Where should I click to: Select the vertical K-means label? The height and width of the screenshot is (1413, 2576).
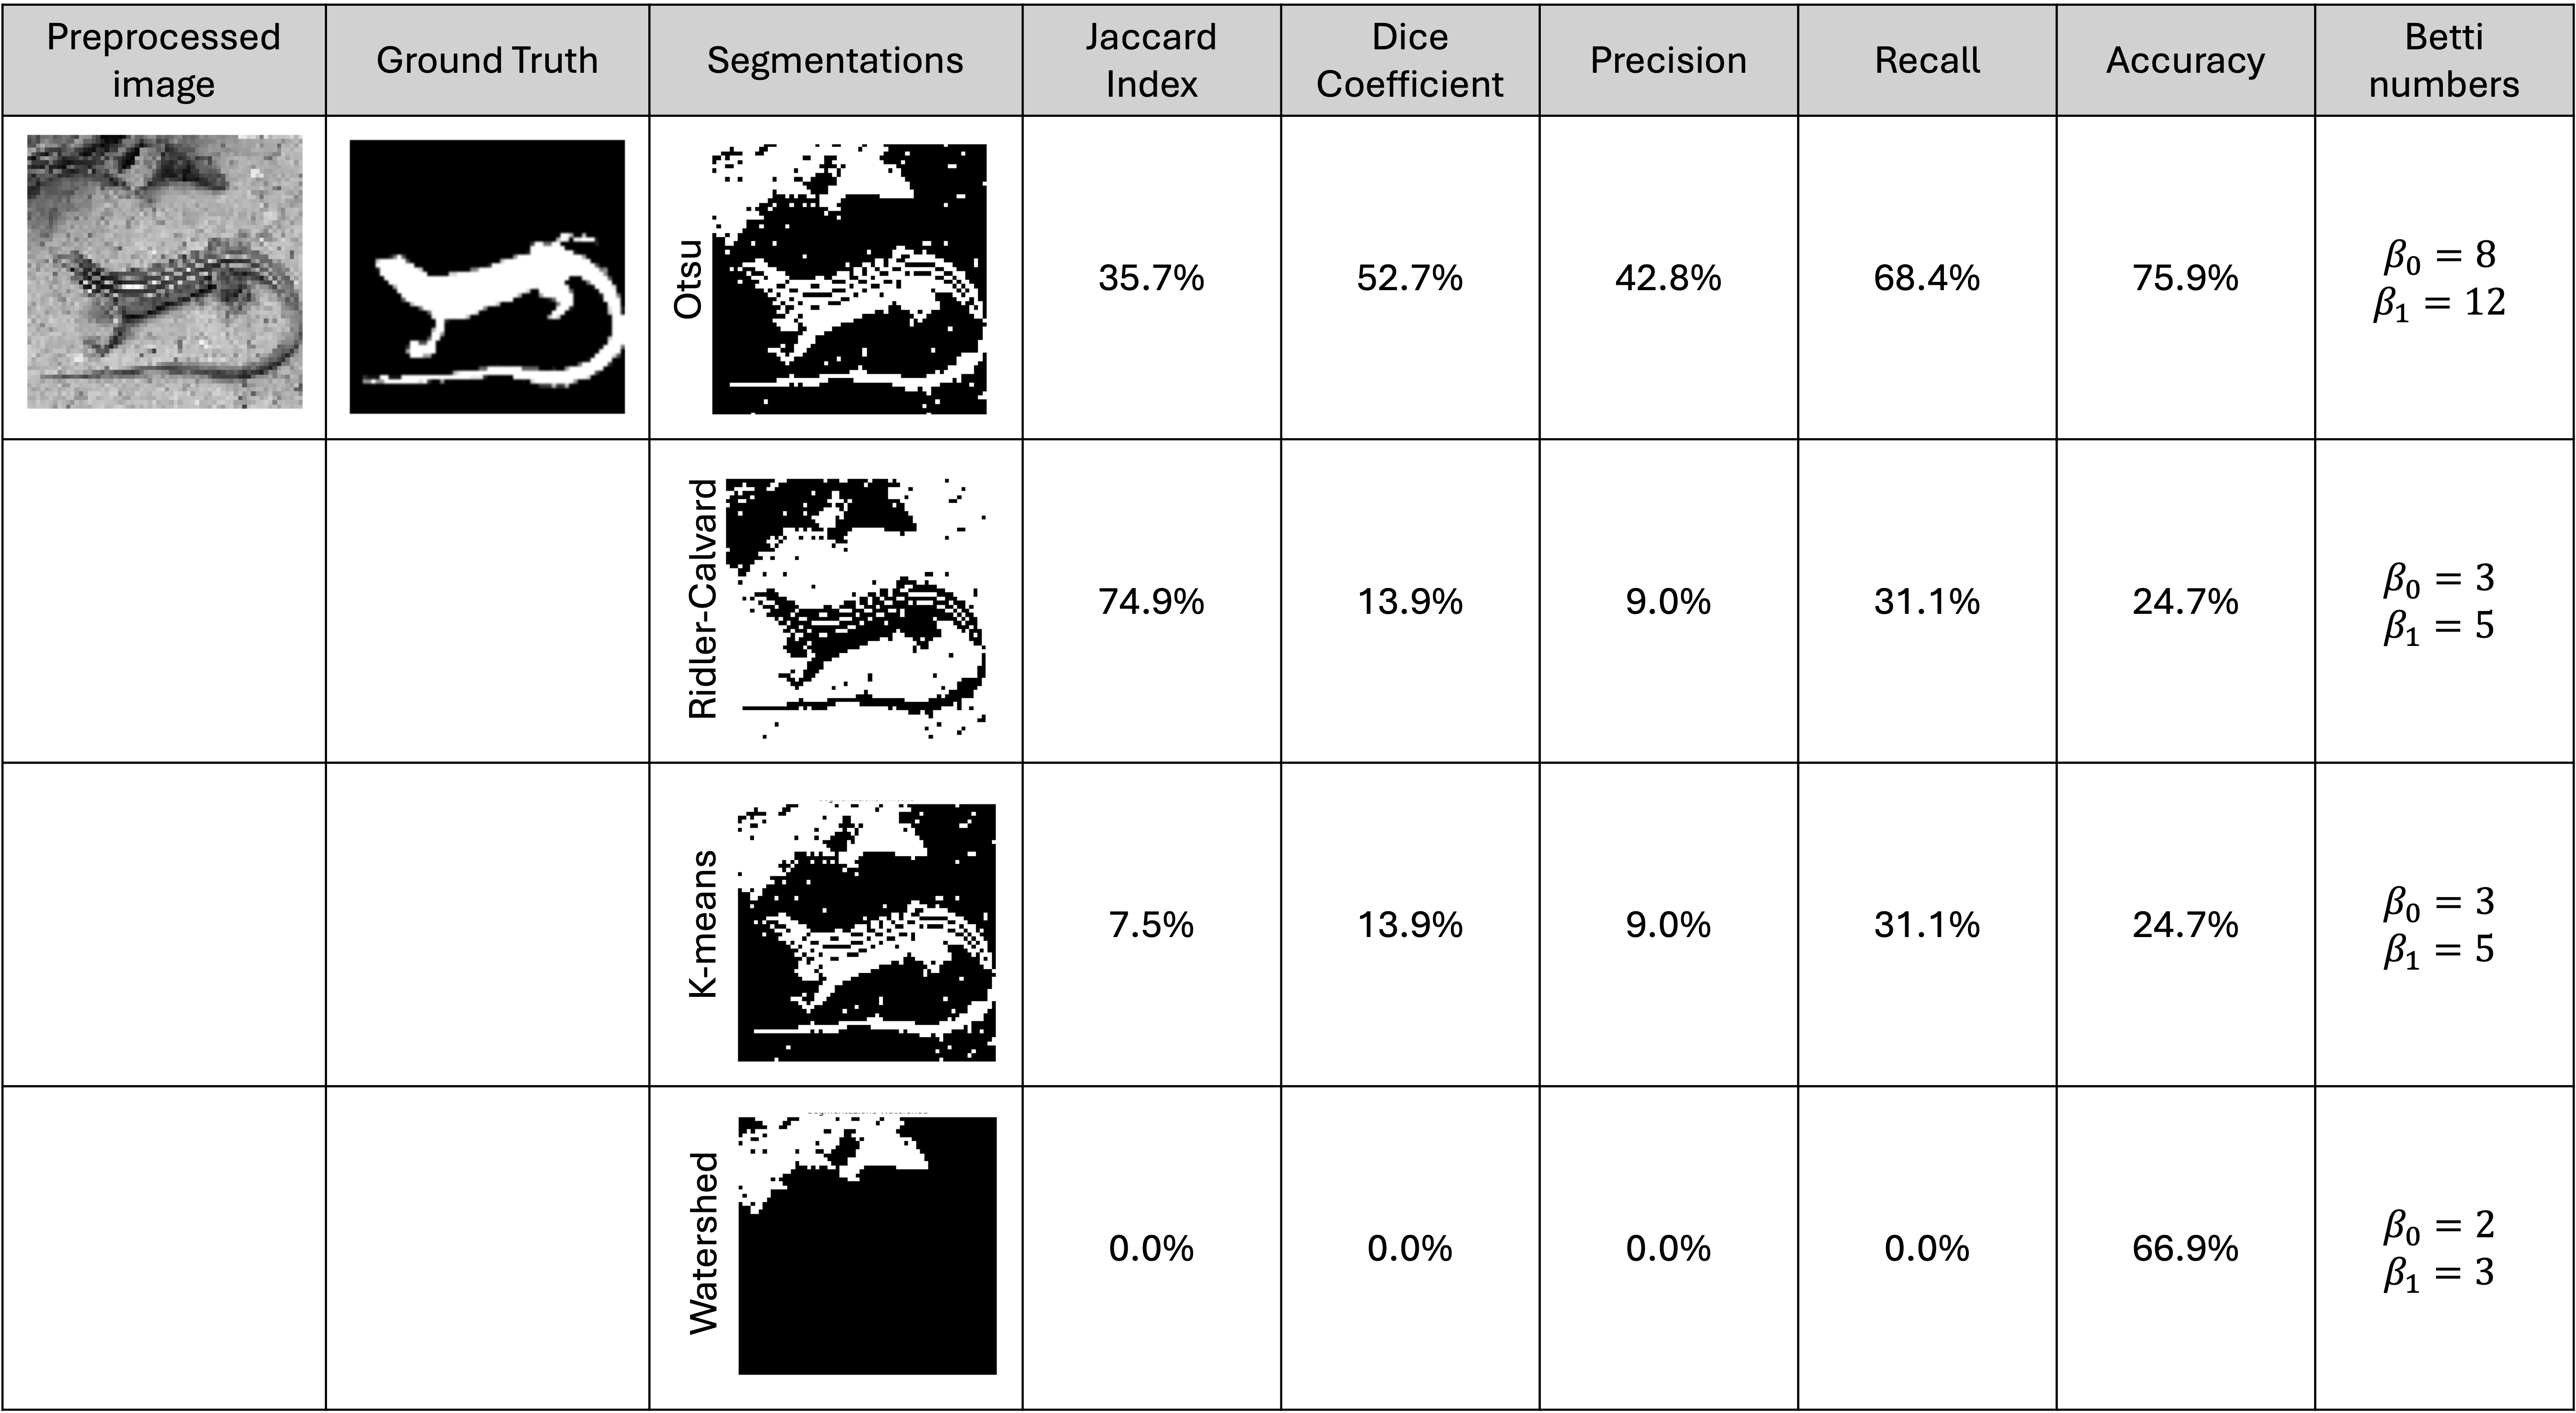pos(703,924)
